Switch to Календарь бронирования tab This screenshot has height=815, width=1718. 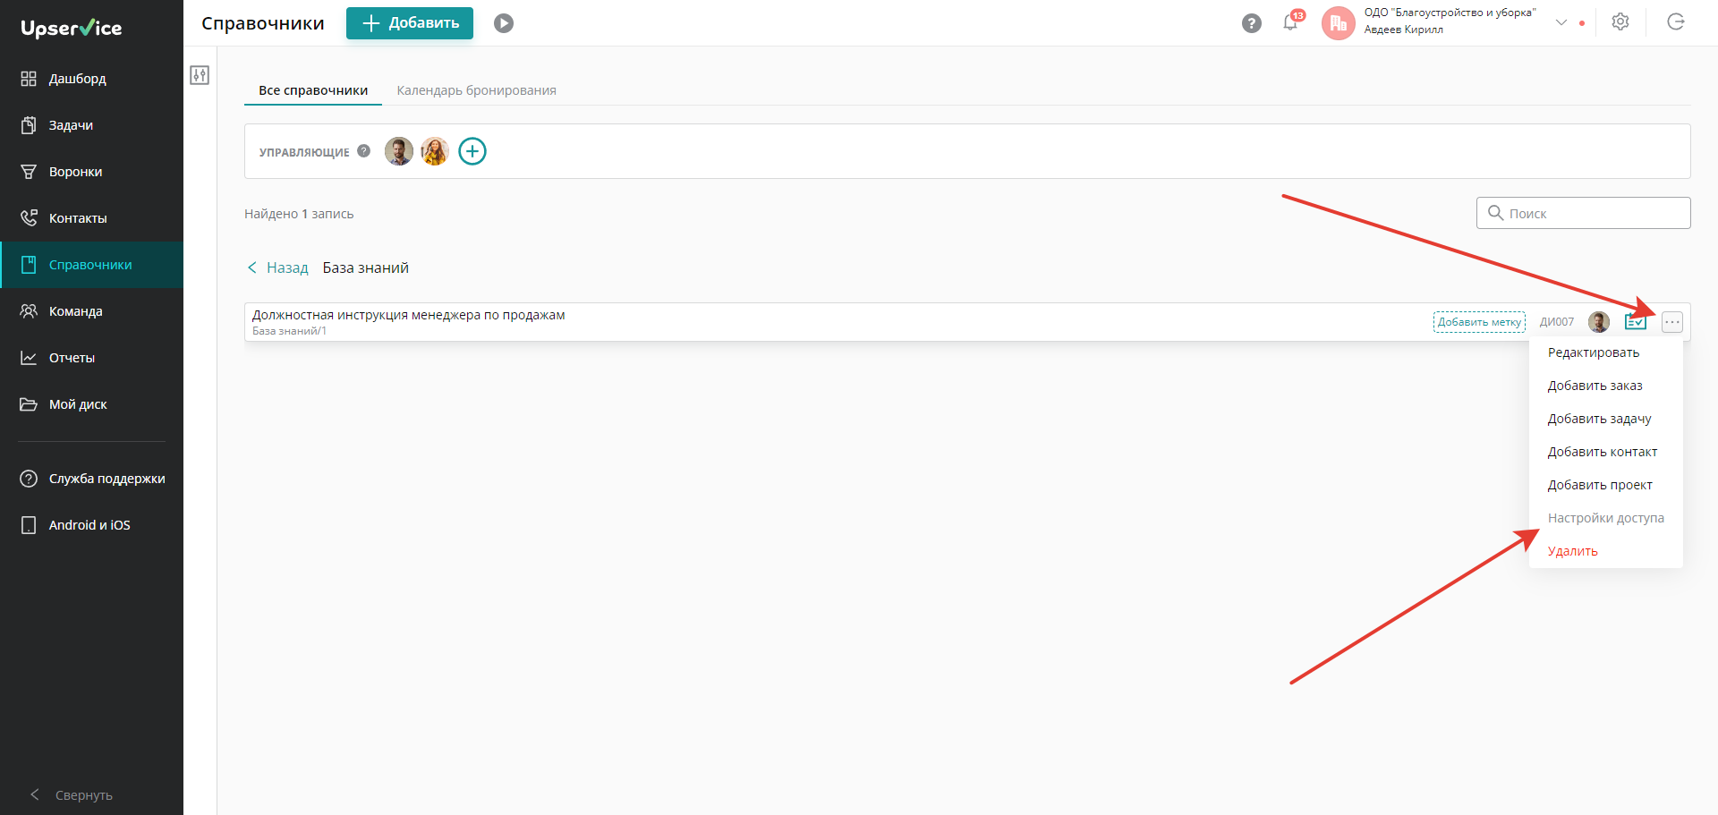coord(476,90)
